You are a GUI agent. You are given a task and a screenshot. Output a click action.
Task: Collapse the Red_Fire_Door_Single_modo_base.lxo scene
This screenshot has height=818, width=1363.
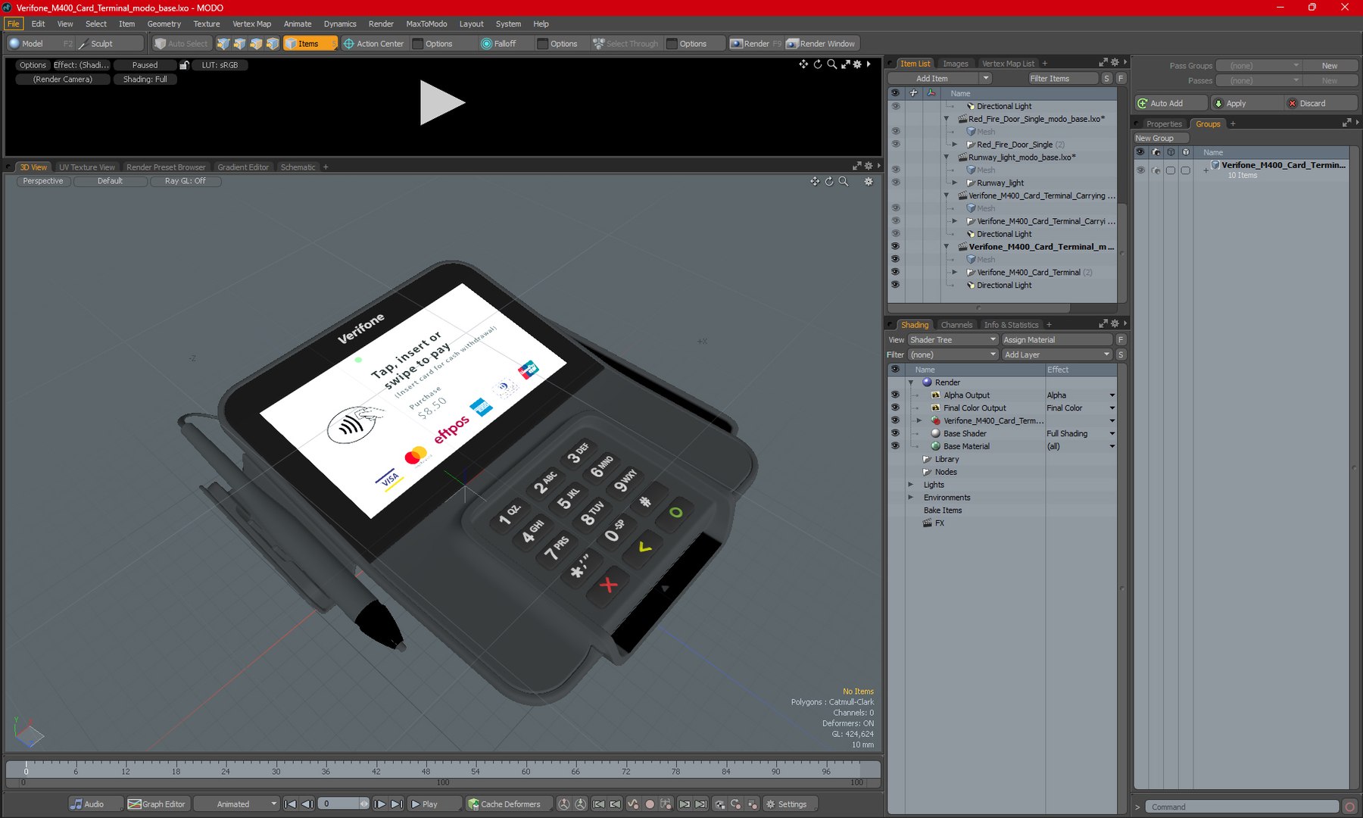pyautogui.click(x=947, y=119)
